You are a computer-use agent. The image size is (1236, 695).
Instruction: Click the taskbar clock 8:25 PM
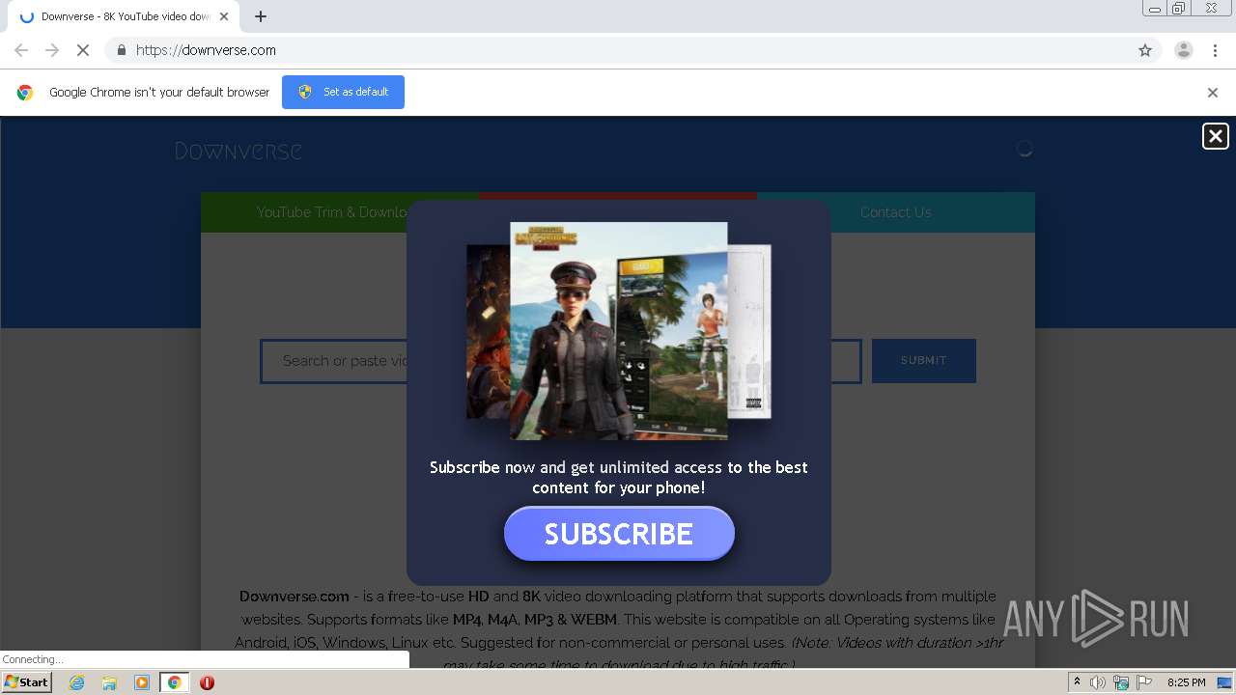[x=1186, y=682]
